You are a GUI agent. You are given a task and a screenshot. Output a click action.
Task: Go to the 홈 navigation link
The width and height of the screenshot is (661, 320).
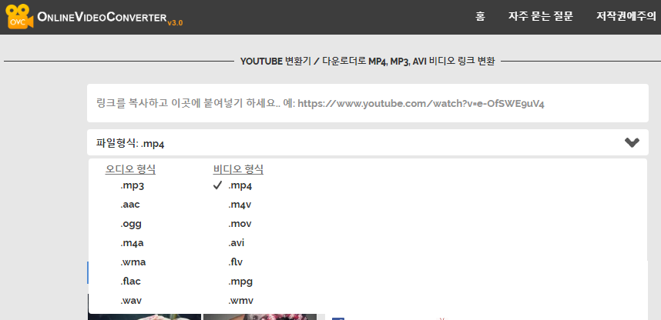[480, 16]
